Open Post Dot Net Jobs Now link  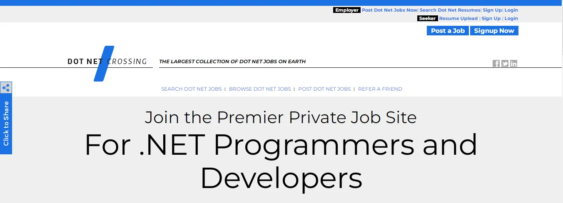click(x=389, y=10)
